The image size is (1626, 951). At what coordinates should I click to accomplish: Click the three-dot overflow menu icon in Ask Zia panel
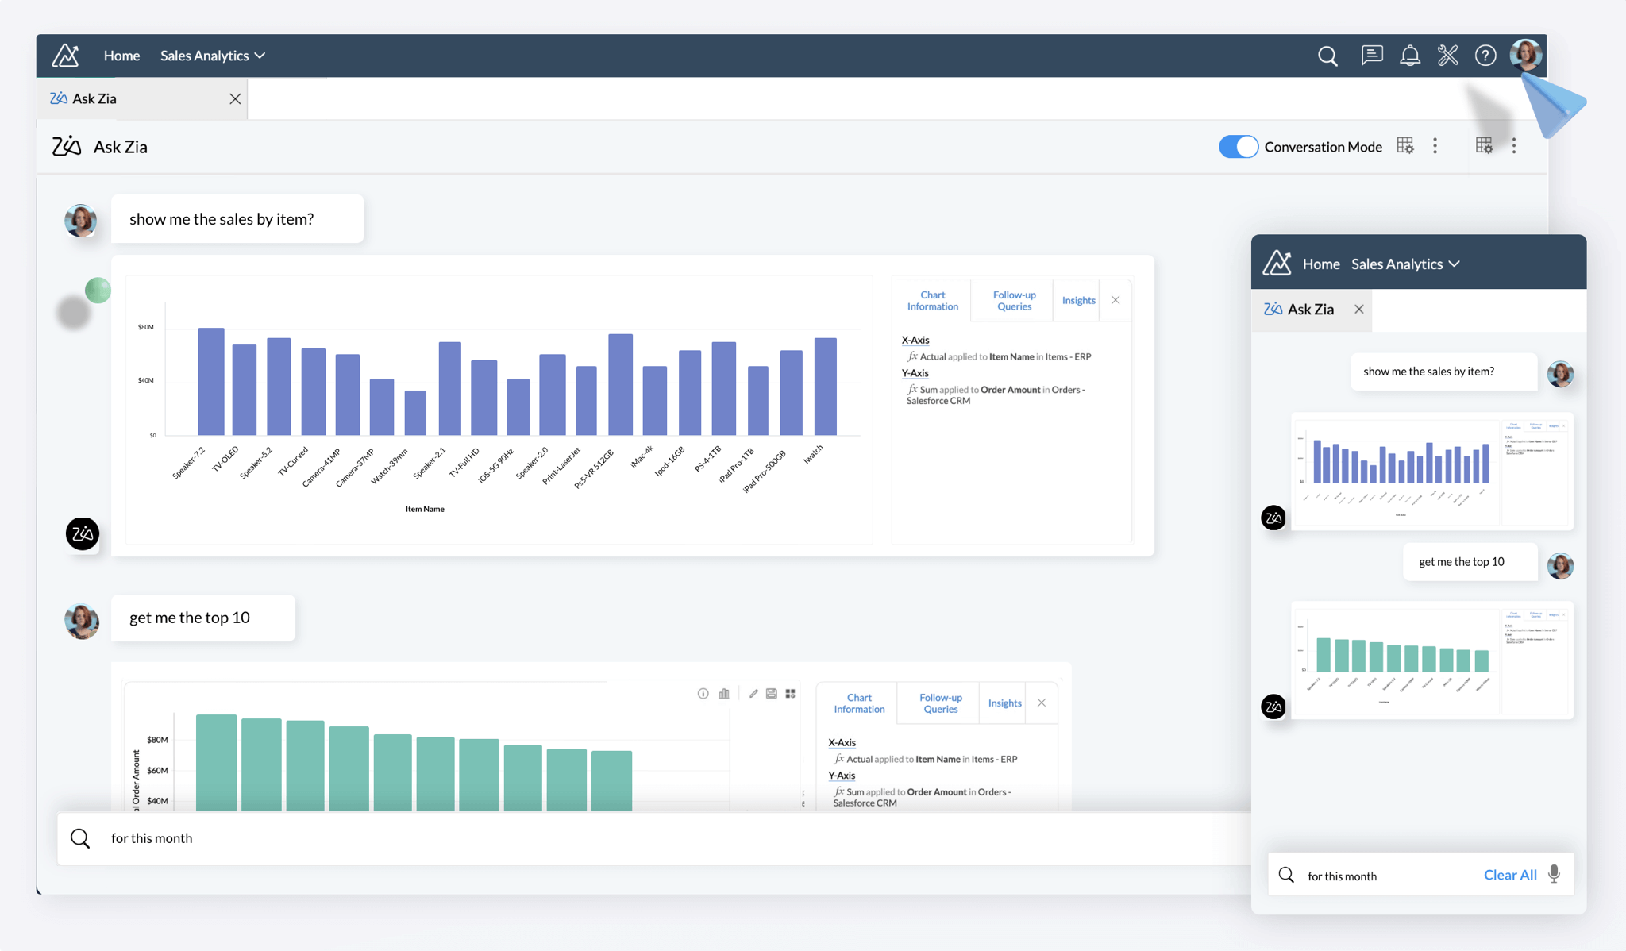pos(1435,145)
